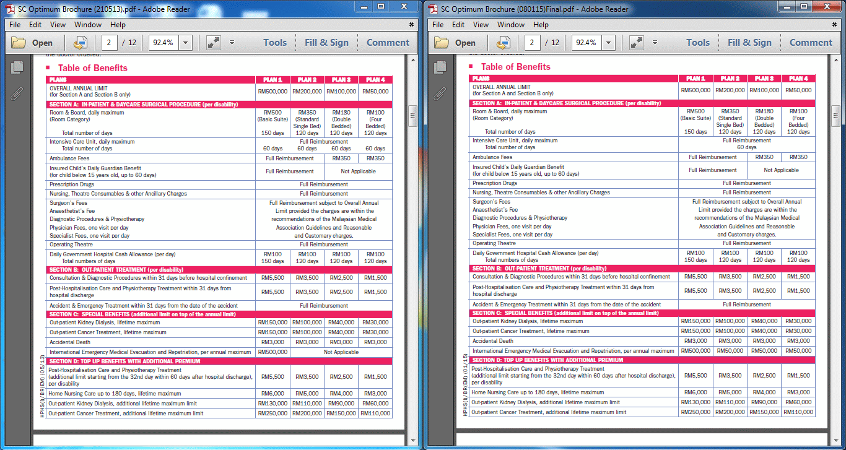Click 'Table of Benefits' heading in 210513 window
Viewport: 846px width, 450px height.
pos(93,68)
